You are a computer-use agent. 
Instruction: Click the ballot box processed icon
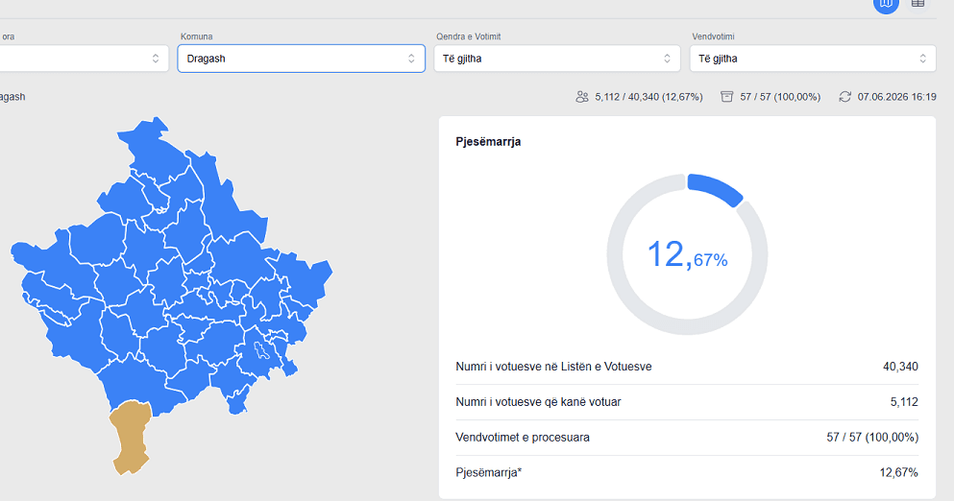pyautogui.click(x=726, y=97)
